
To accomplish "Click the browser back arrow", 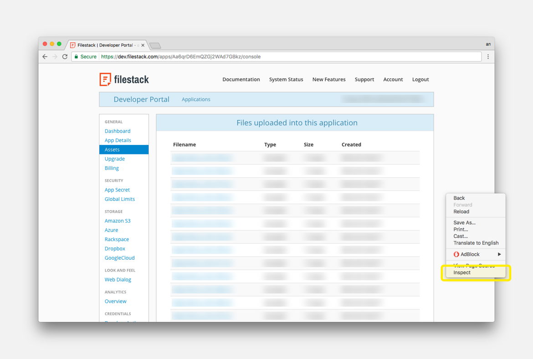I will coord(44,56).
